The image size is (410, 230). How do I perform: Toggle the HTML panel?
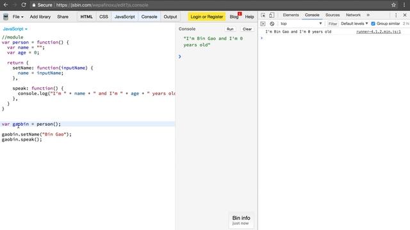click(86, 17)
